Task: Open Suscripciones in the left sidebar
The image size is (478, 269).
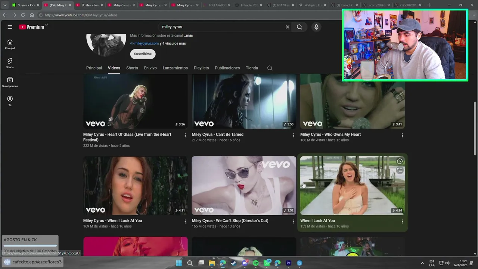Action: pyautogui.click(x=10, y=82)
